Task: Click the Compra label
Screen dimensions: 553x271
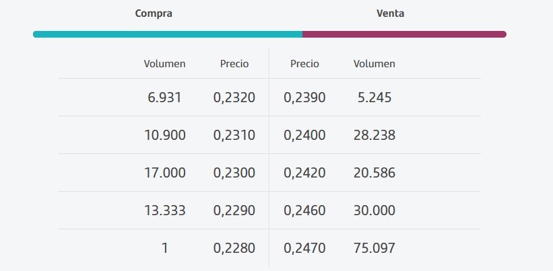Action: [x=154, y=13]
